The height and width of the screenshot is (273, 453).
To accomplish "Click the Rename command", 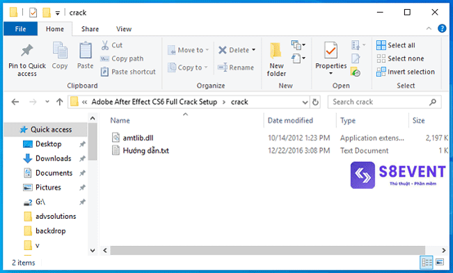I will point(236,67).
